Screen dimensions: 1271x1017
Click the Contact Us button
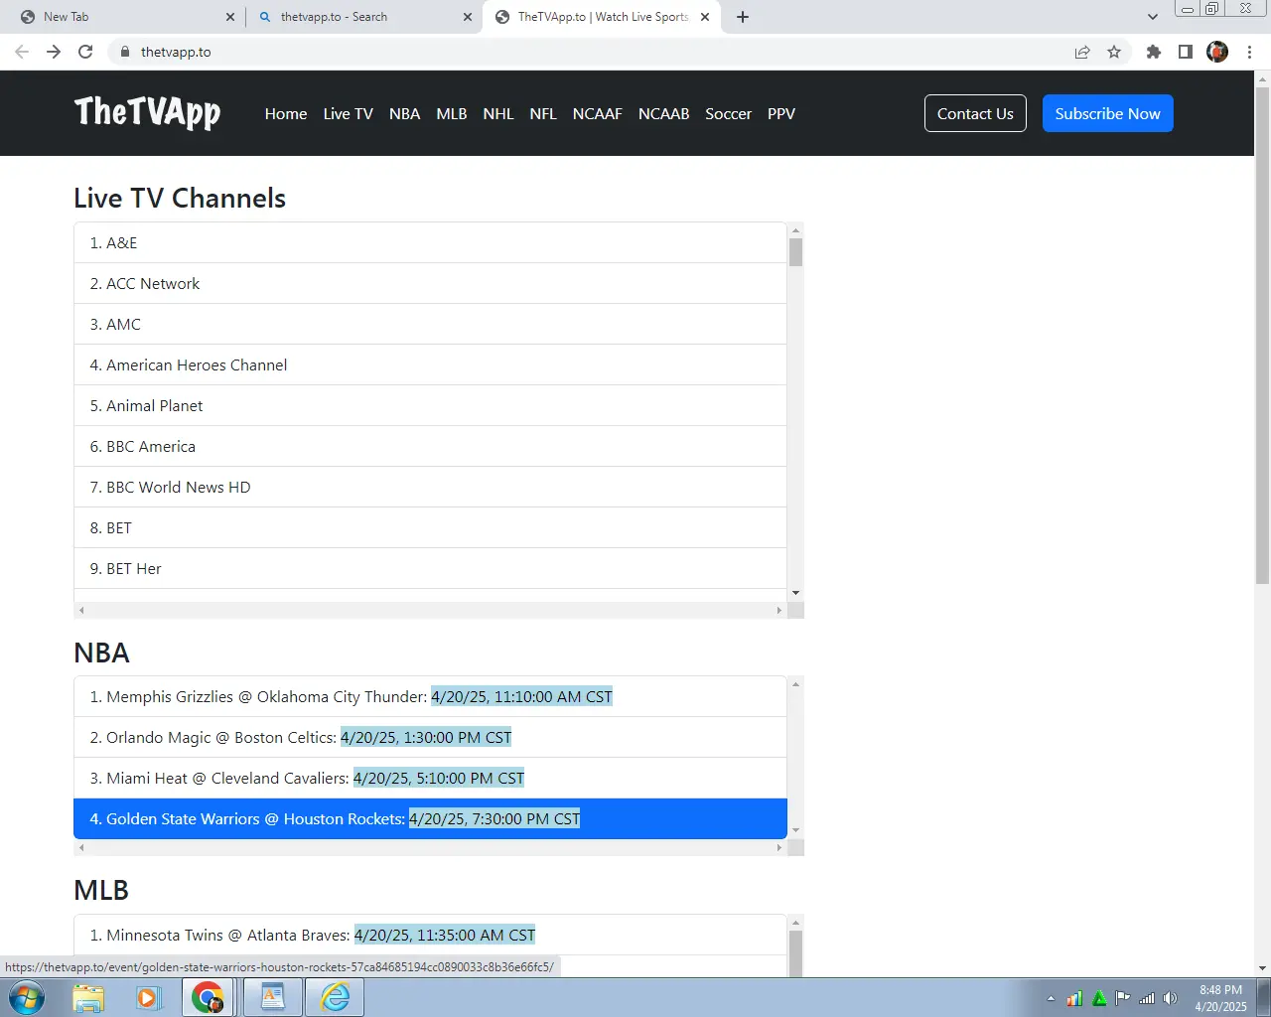[975, 113]
